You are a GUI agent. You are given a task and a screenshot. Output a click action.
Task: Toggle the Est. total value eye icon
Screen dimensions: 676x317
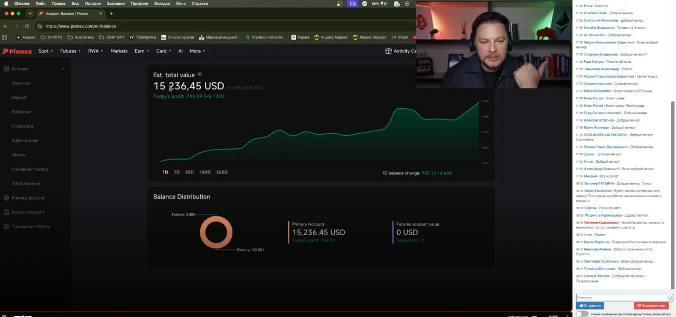pyautogui.click(x=200, y=74)
